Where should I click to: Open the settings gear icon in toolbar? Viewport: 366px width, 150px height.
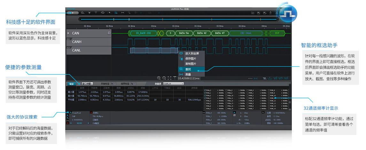point(82,13)
